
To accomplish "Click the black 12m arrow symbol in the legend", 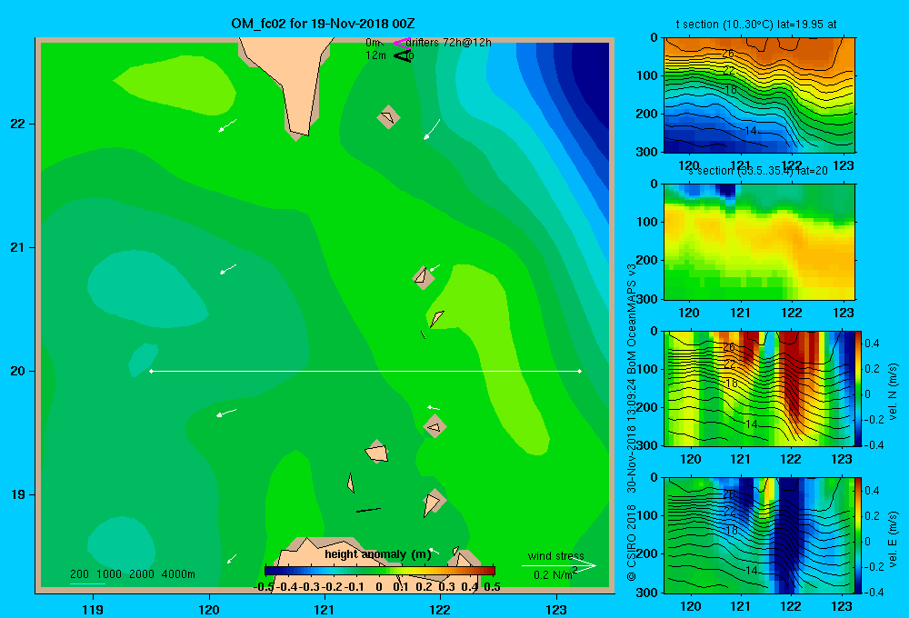I will coord(402,55).
